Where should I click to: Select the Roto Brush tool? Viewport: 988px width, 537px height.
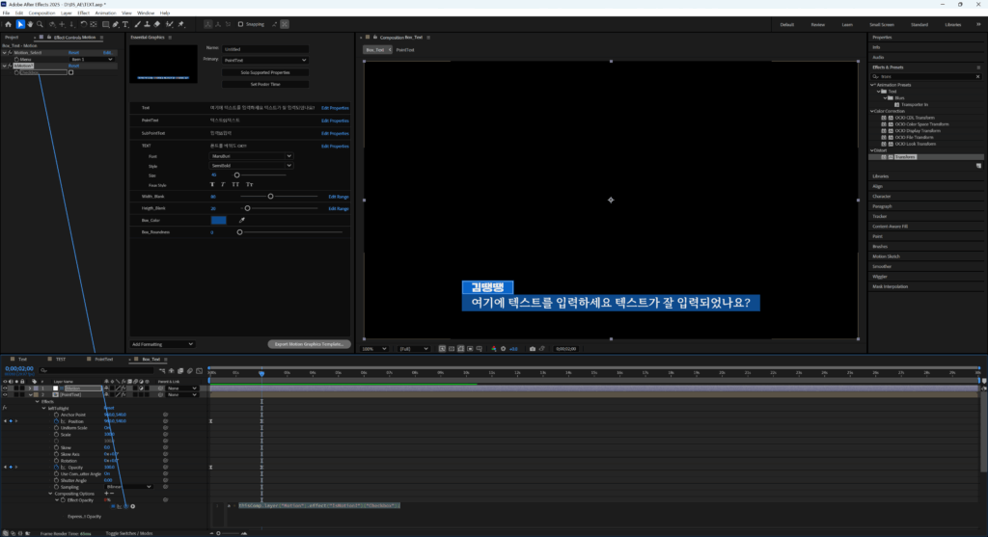[169, 24]
